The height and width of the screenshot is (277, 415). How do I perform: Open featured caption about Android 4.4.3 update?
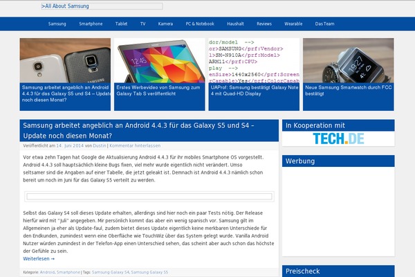coord(66,93)
